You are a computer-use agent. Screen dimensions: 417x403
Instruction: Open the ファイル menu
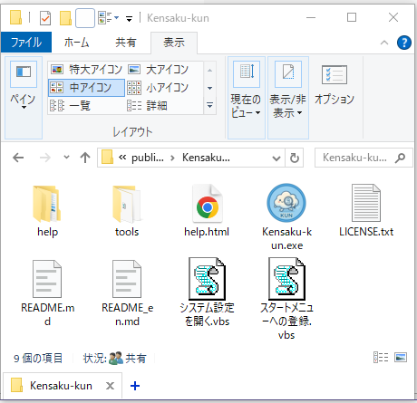point(26,43)
